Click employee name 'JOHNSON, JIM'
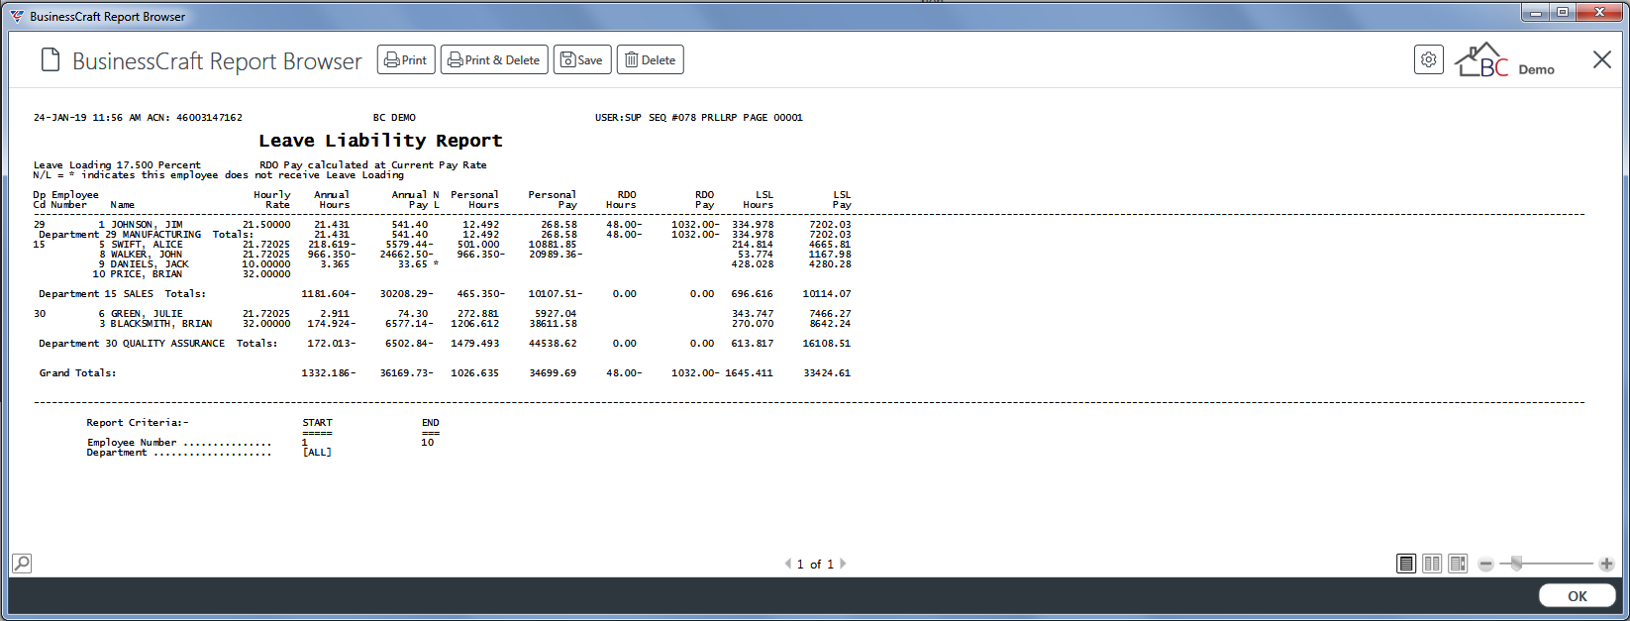This screenshot has height=621, width=1630. click(147, 225)
